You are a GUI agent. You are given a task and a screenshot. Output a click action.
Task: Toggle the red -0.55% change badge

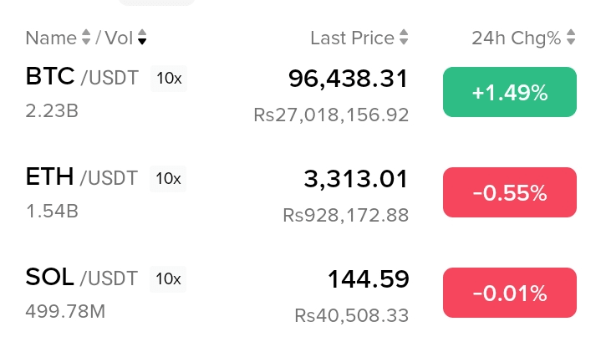point(510,192)
